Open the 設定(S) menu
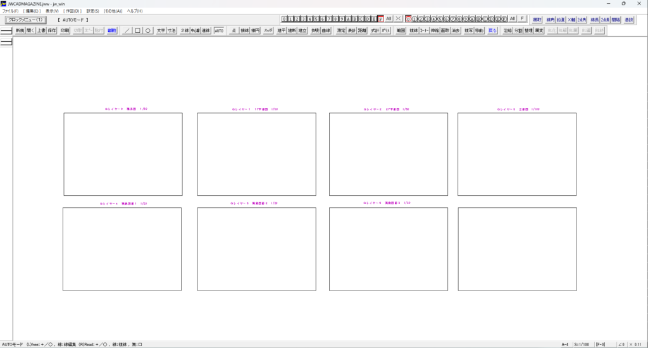 tap(92, 11)
